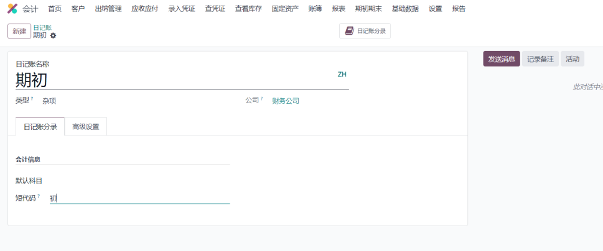Open the 活动 scheduling button
The image size is (603, 251).
pos(573,59)
